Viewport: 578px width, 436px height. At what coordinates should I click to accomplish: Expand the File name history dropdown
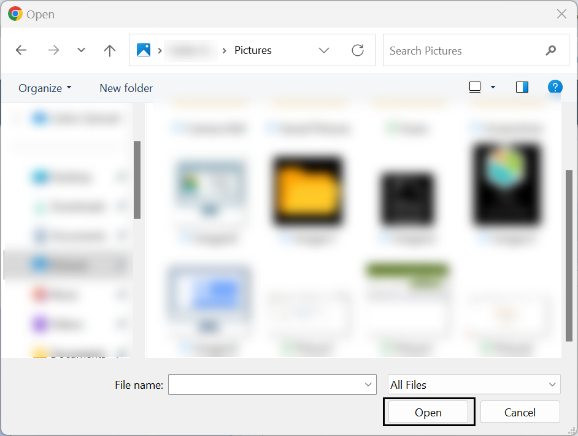[x=368, y=384]
